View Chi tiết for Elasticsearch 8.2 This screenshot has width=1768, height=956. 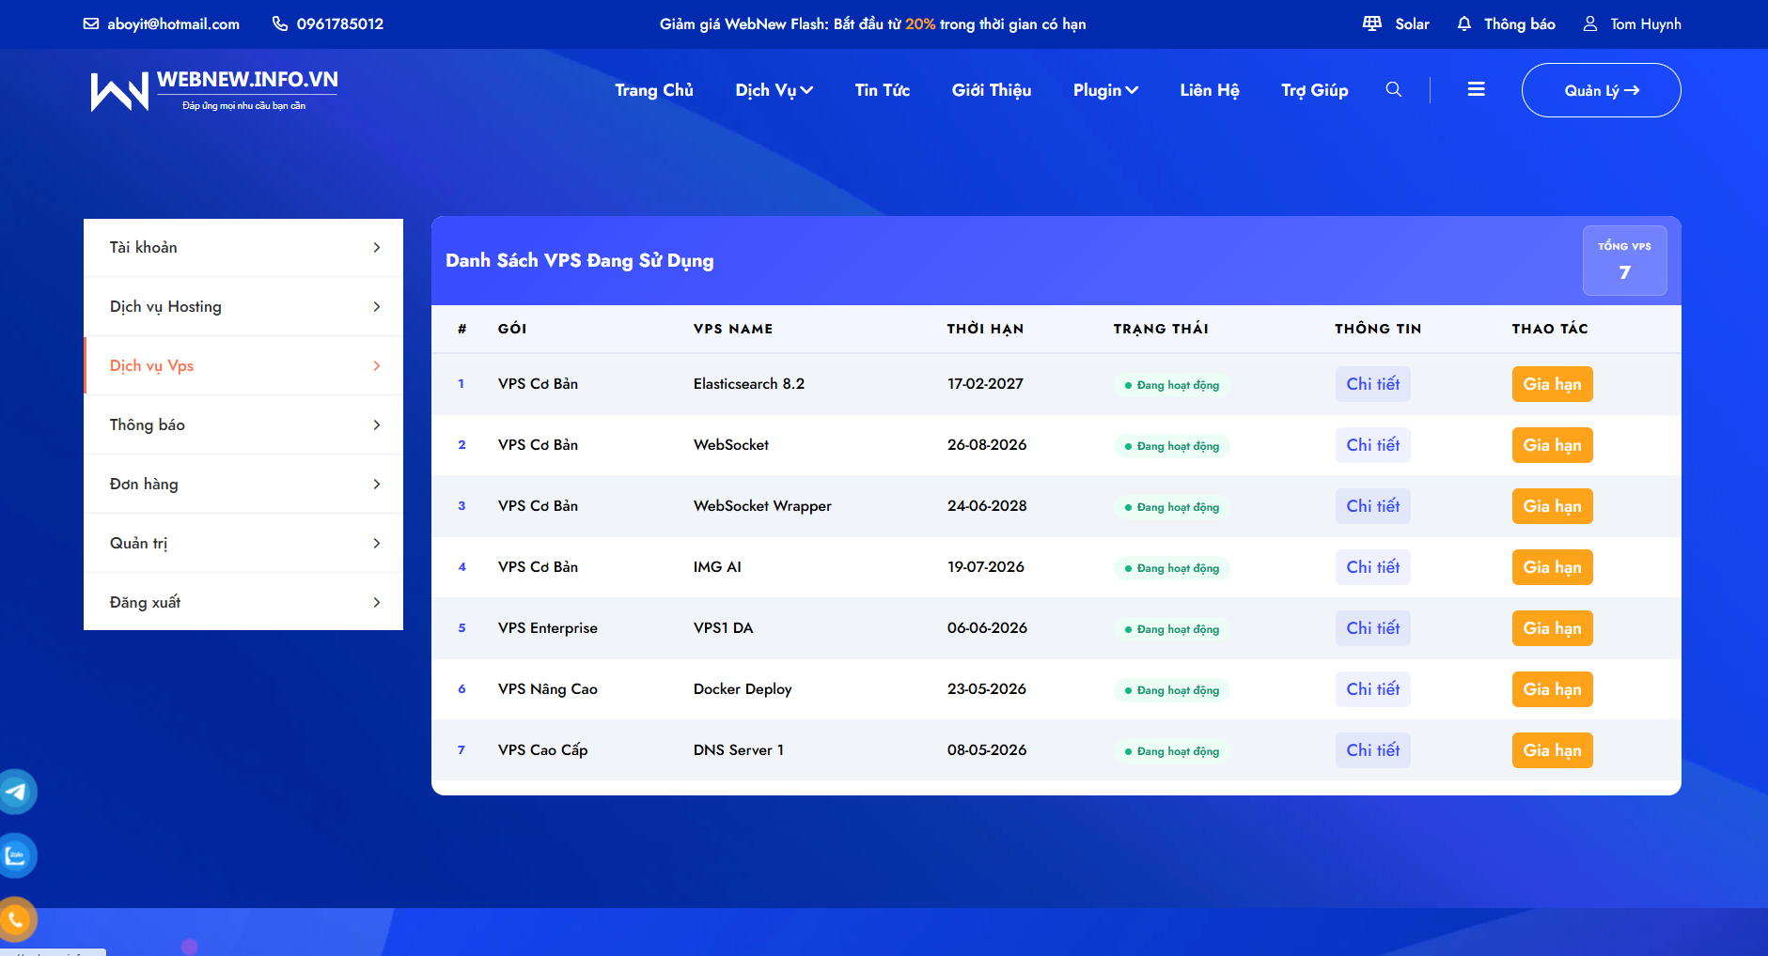(1373, 384)
